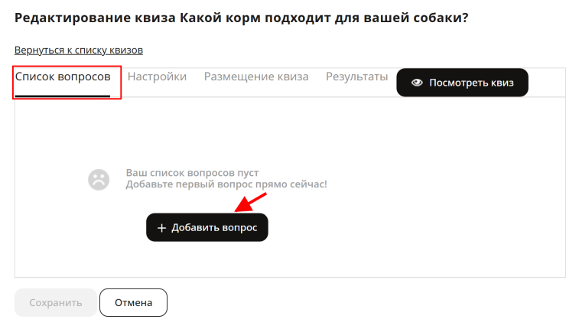
Task: Click the Посмотреть квиз button label
Action: 471,83
